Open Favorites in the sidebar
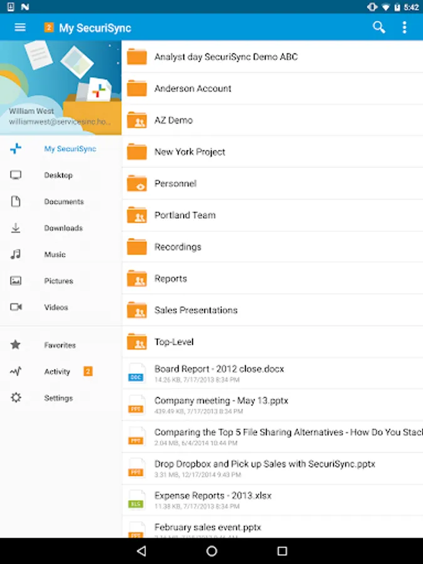This screenshot has width=423, height=564. (61, 345)
